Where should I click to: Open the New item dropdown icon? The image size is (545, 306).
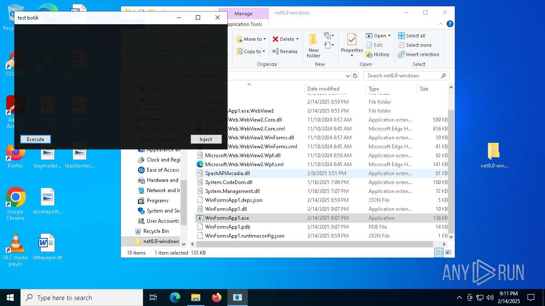coord(329,36)
